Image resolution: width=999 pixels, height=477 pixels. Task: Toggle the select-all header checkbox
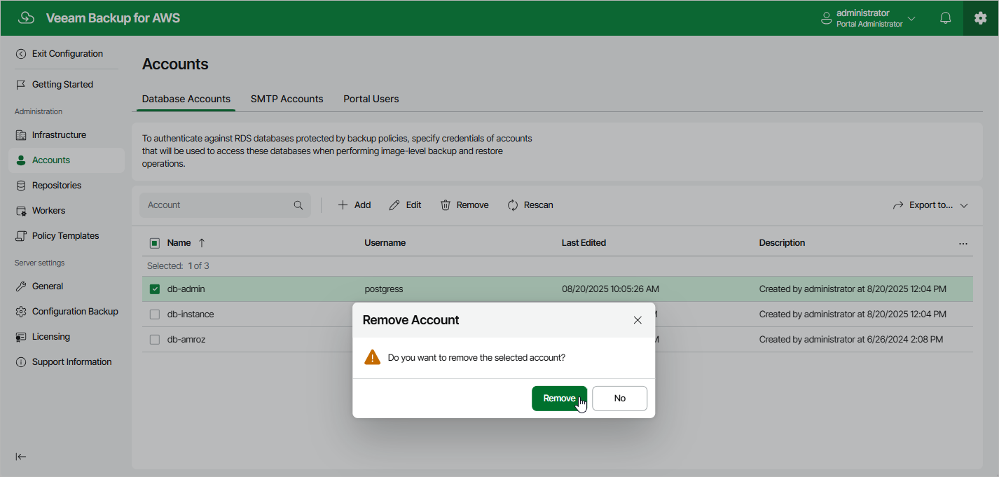point(155,243)
